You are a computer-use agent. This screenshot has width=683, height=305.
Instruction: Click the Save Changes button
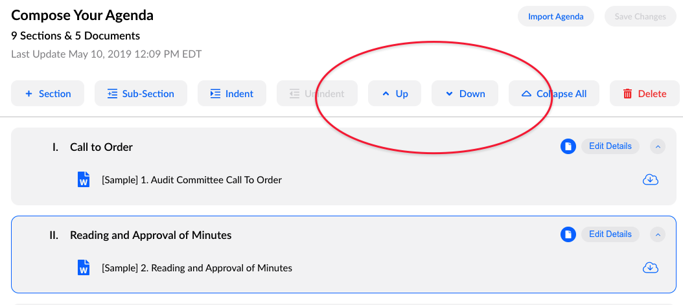[640, 17]
